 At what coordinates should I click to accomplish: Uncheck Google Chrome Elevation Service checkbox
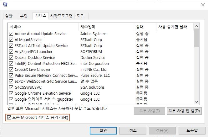[x=11, y=93]
